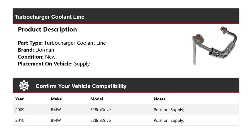Click Placement On Vehicle: Supply text
Image resolution: width=252 pixels, height=134 pixels.
54,64
